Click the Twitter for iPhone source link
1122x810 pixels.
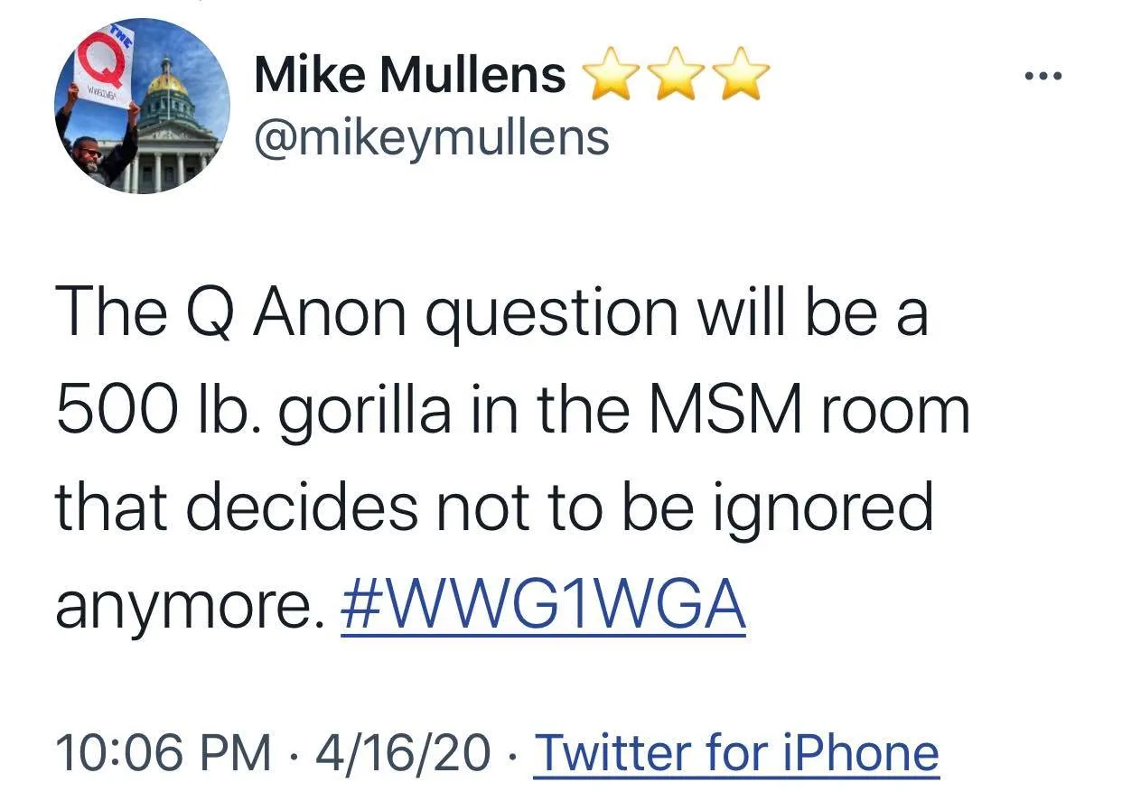(736, 752)
